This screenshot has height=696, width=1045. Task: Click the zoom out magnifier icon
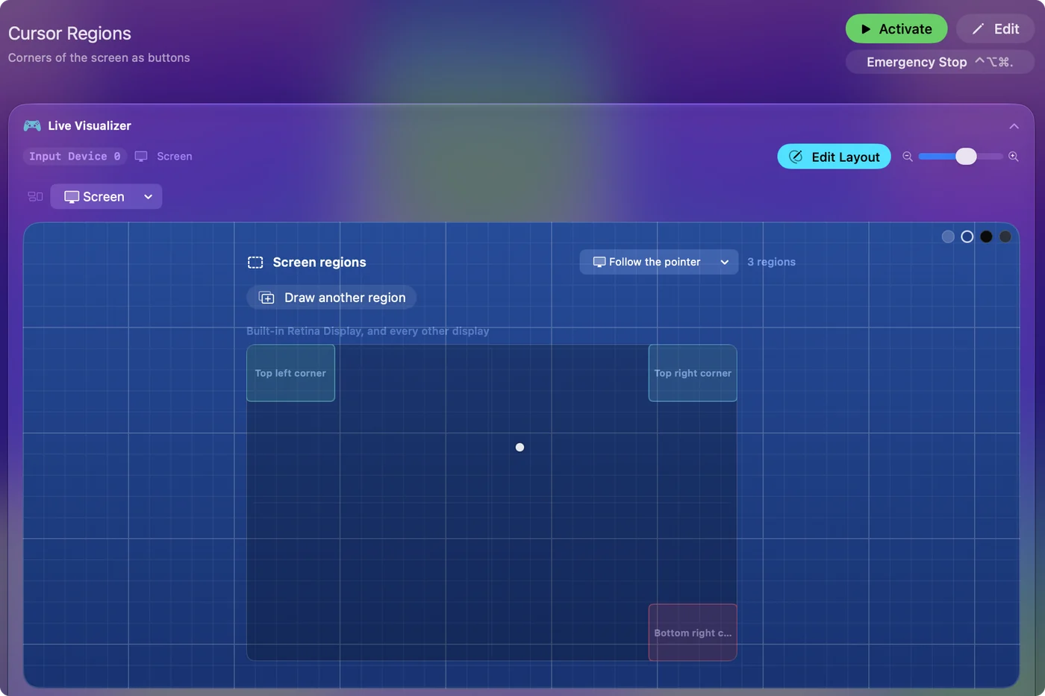[908, 157]
